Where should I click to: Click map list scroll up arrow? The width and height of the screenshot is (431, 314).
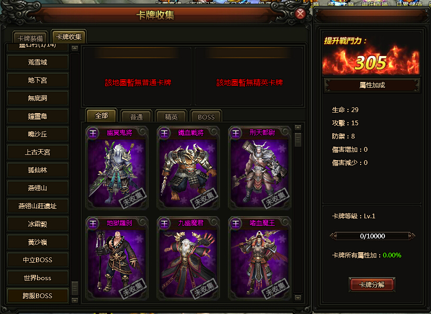(75, 48)
